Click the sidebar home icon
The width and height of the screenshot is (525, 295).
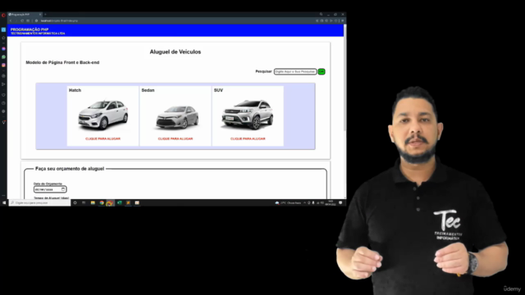tap(3, 38)
